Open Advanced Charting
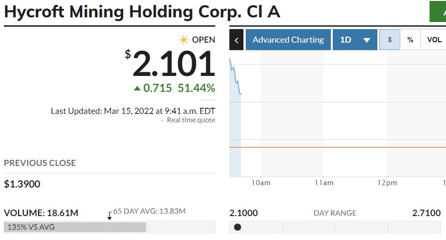Screen dimensions: 446x240 coord(288,40)
